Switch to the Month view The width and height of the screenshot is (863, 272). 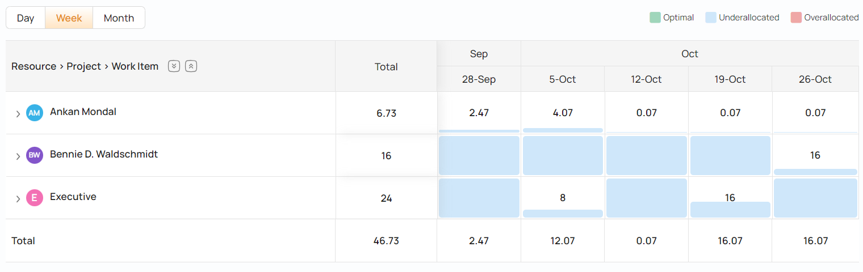pyautogui.click(x=119, y=18)
